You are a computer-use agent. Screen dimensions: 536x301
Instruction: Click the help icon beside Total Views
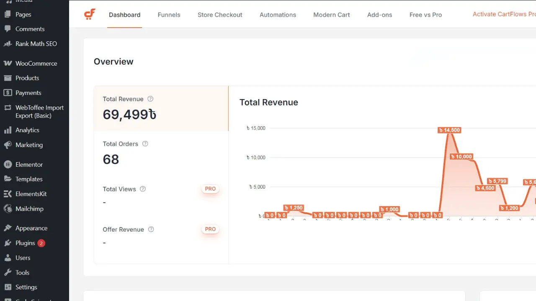(143, 189)
